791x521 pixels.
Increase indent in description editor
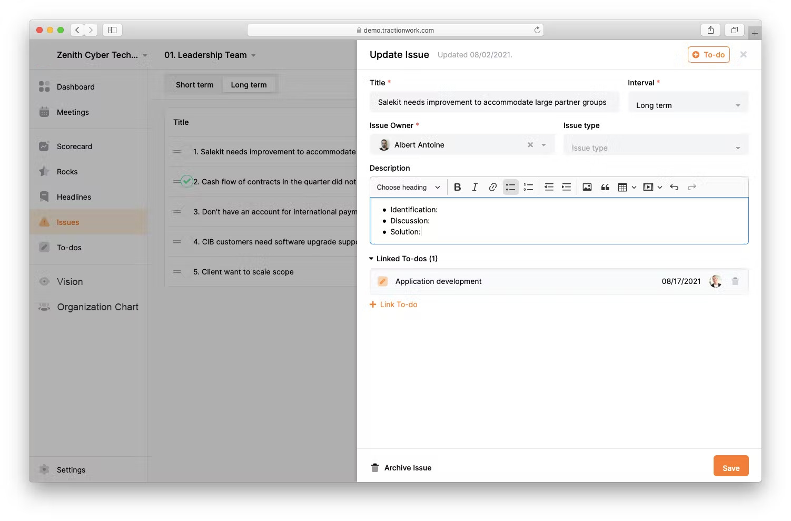coord(566,187)
